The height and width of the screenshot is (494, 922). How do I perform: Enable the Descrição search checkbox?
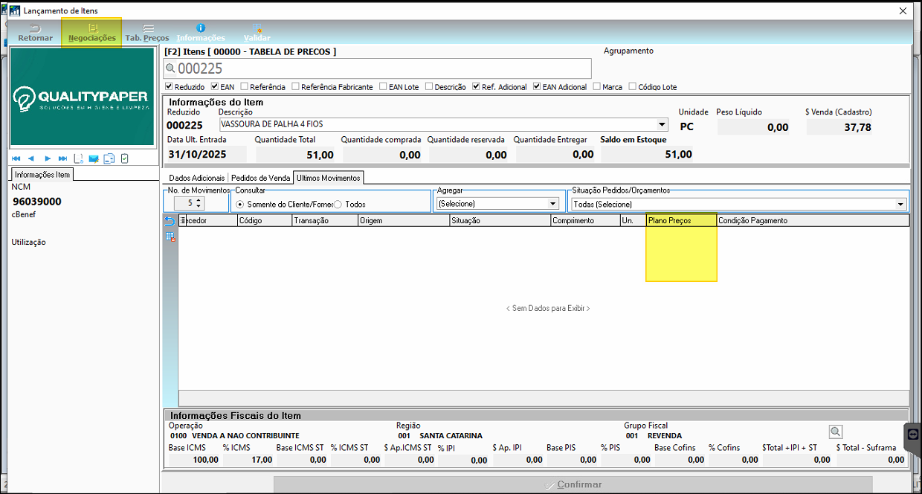(x=428, y=87)
